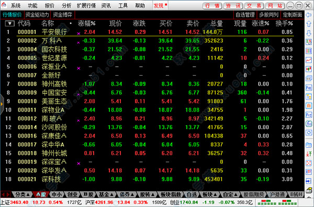The width and height of the screenshot is (314, 207).
Task: Expand the 债券 tab dropdown
Action: (x=132, y=194)
